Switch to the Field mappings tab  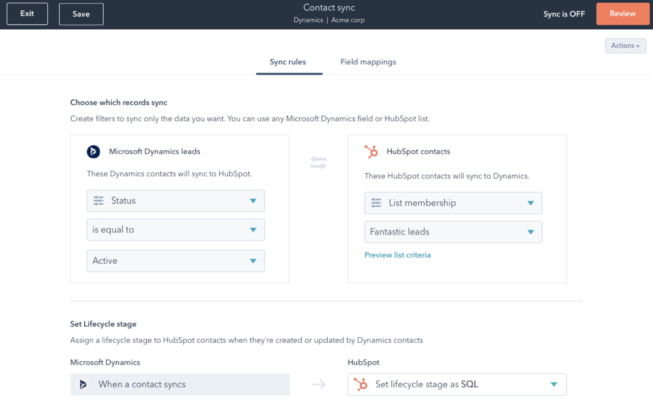coord(368,62)
